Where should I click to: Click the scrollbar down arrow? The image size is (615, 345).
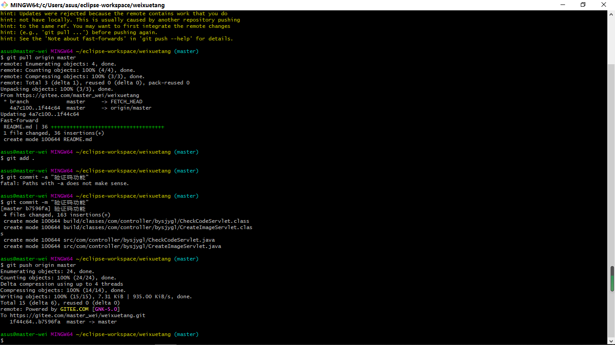click(611, 341)
